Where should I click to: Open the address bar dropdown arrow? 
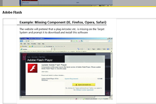(x=71, y=41)
